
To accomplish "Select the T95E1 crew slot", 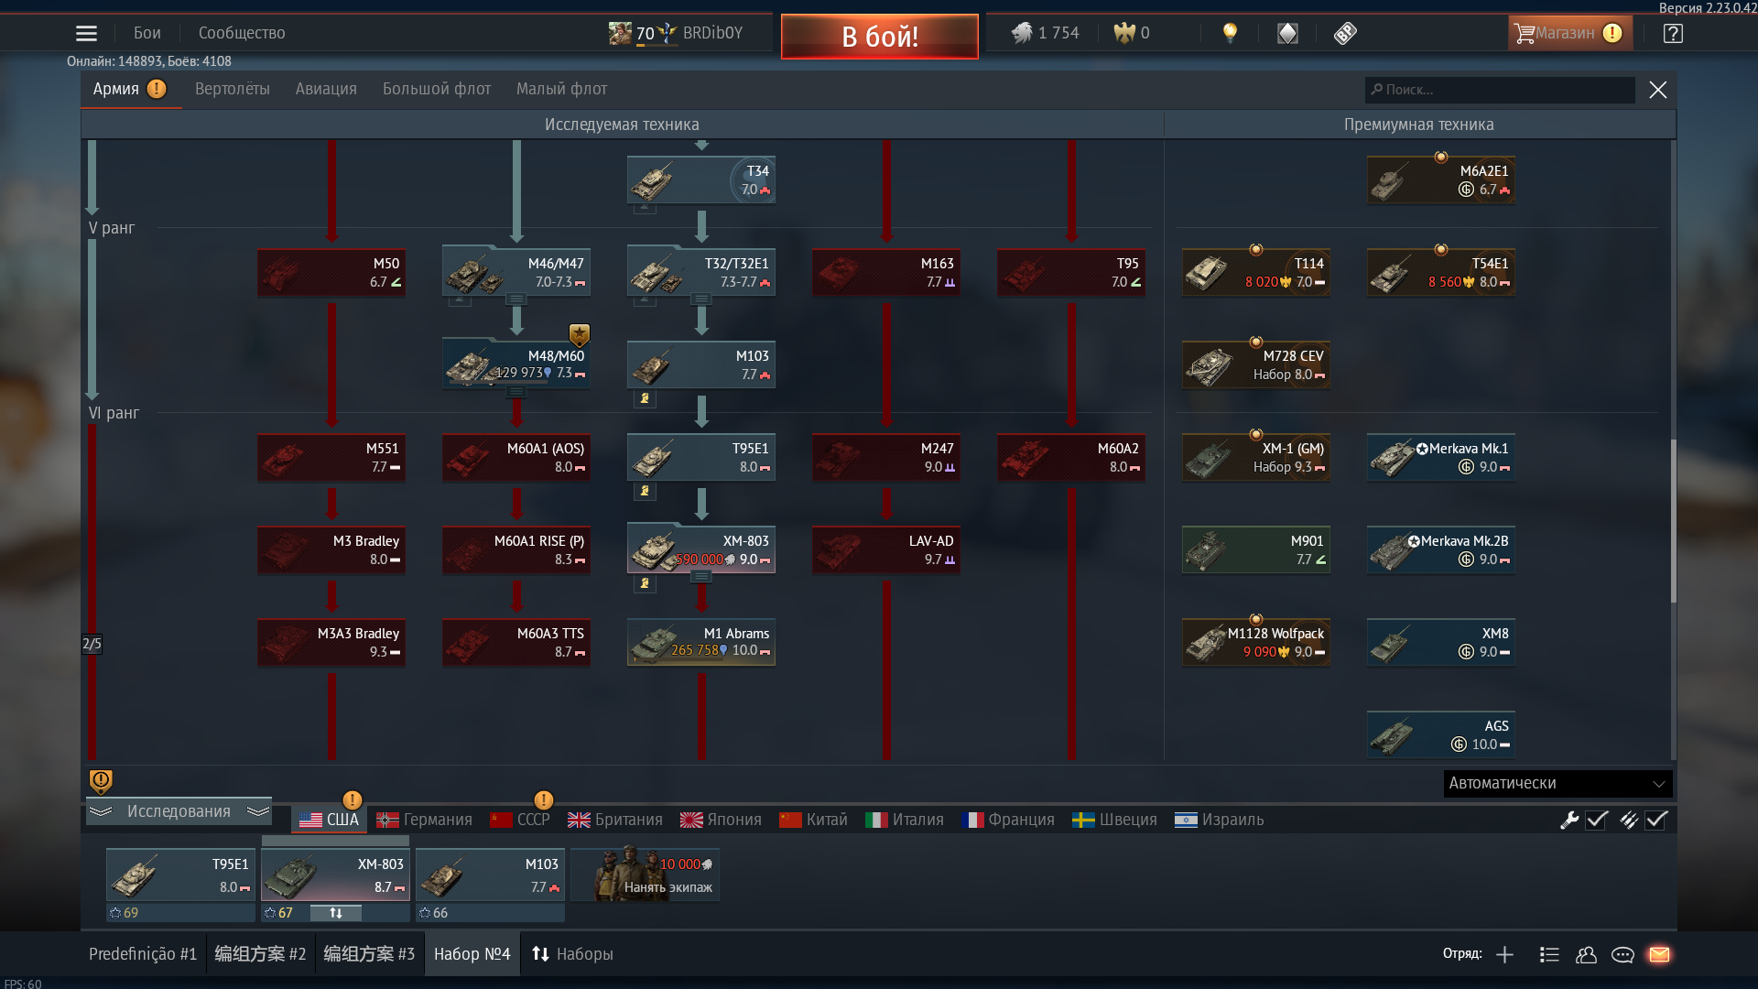I will 180,875.
